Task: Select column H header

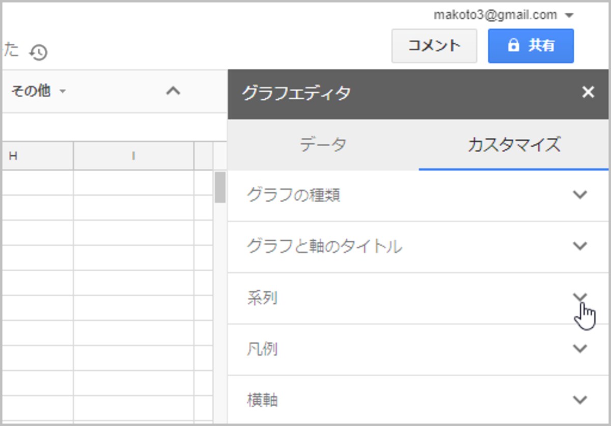Action: click(x=38, y=156)
